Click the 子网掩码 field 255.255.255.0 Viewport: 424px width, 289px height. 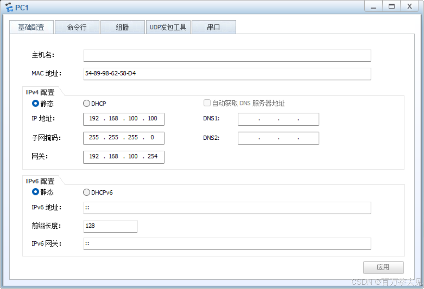[124, 138]
